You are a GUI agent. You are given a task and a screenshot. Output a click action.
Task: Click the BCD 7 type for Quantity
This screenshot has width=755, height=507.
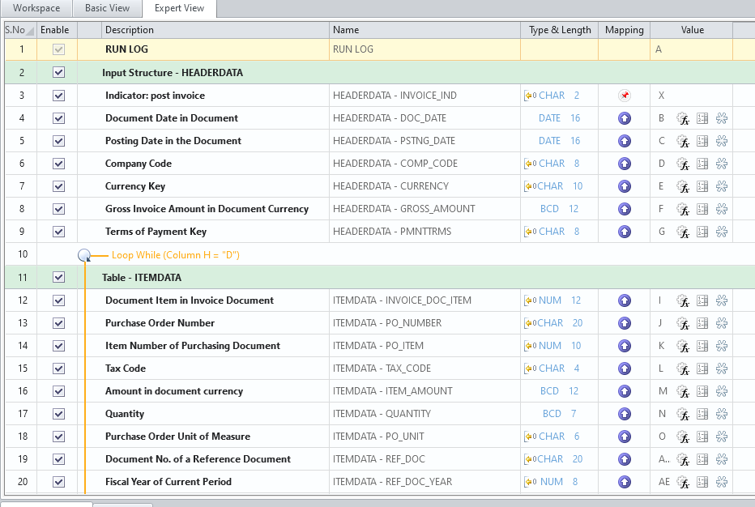(x=559, y=414)
